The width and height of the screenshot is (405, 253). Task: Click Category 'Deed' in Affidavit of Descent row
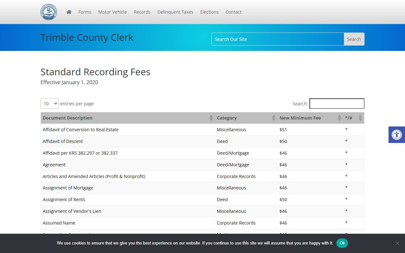[x=222, y=141]
